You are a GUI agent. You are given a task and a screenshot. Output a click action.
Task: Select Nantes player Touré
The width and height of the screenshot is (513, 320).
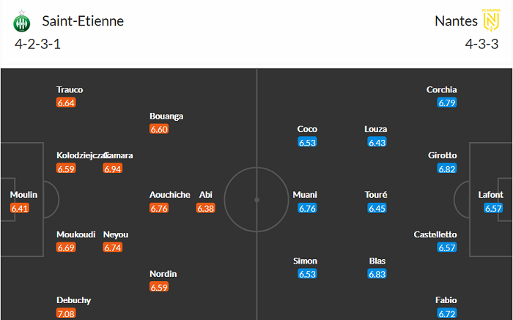pyautogui.click(x=377, y=195)
